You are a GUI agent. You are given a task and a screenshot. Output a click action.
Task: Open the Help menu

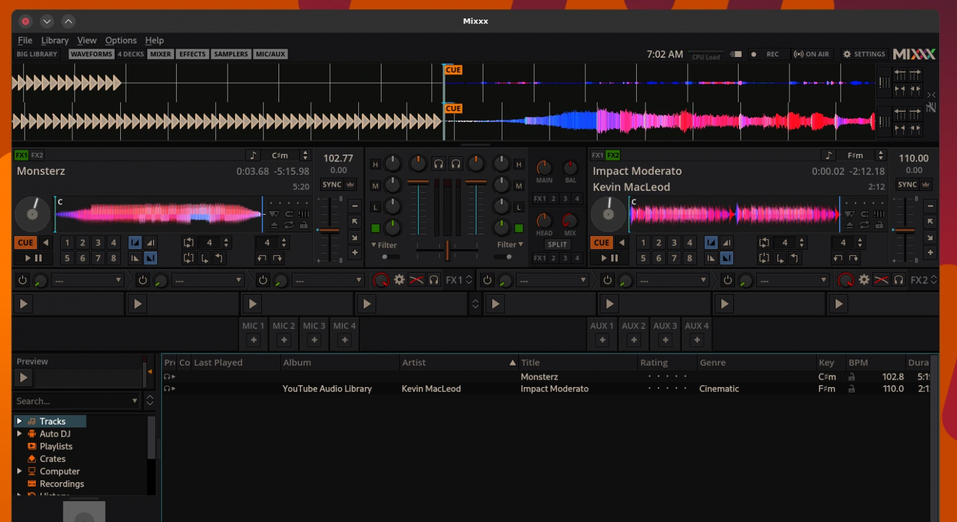(x=154, y=40)
